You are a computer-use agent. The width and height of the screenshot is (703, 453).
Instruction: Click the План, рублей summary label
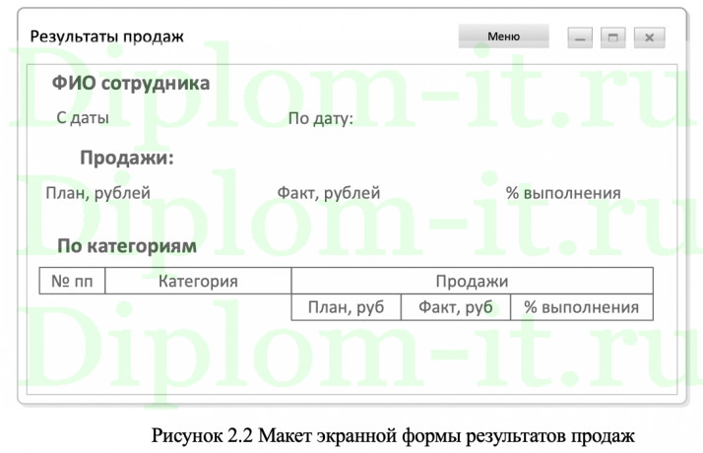[97, 193]
